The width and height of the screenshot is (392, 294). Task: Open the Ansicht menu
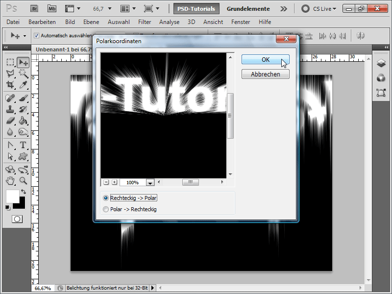213,22
